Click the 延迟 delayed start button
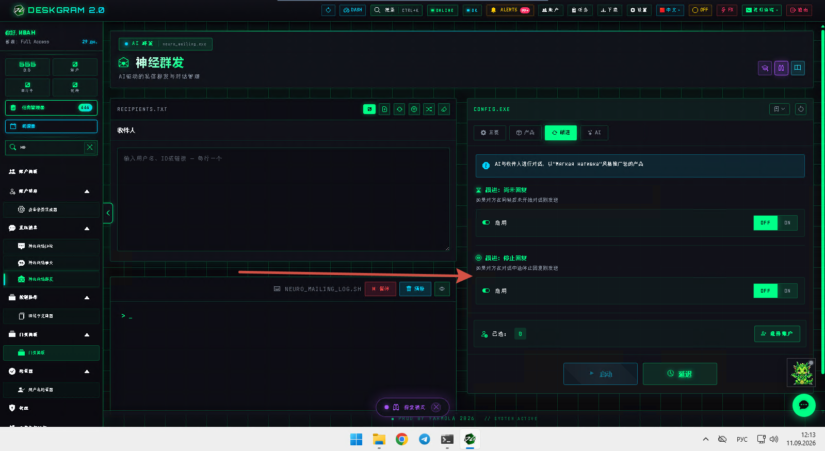Screen dimensions: 825x451 (x=680, y=374)
